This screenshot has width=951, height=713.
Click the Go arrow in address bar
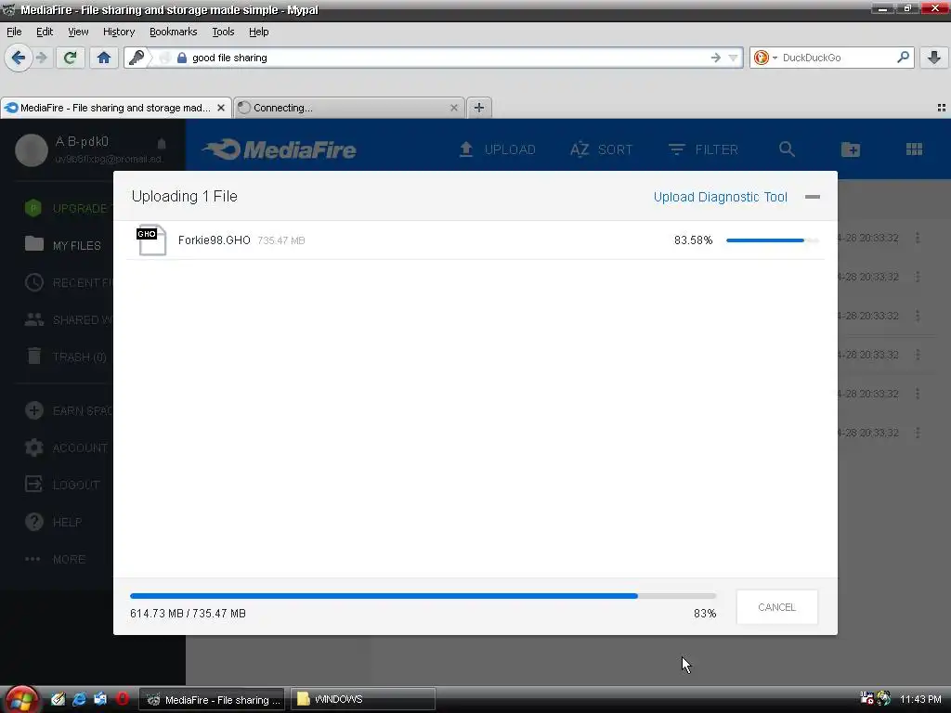point(716,58)
